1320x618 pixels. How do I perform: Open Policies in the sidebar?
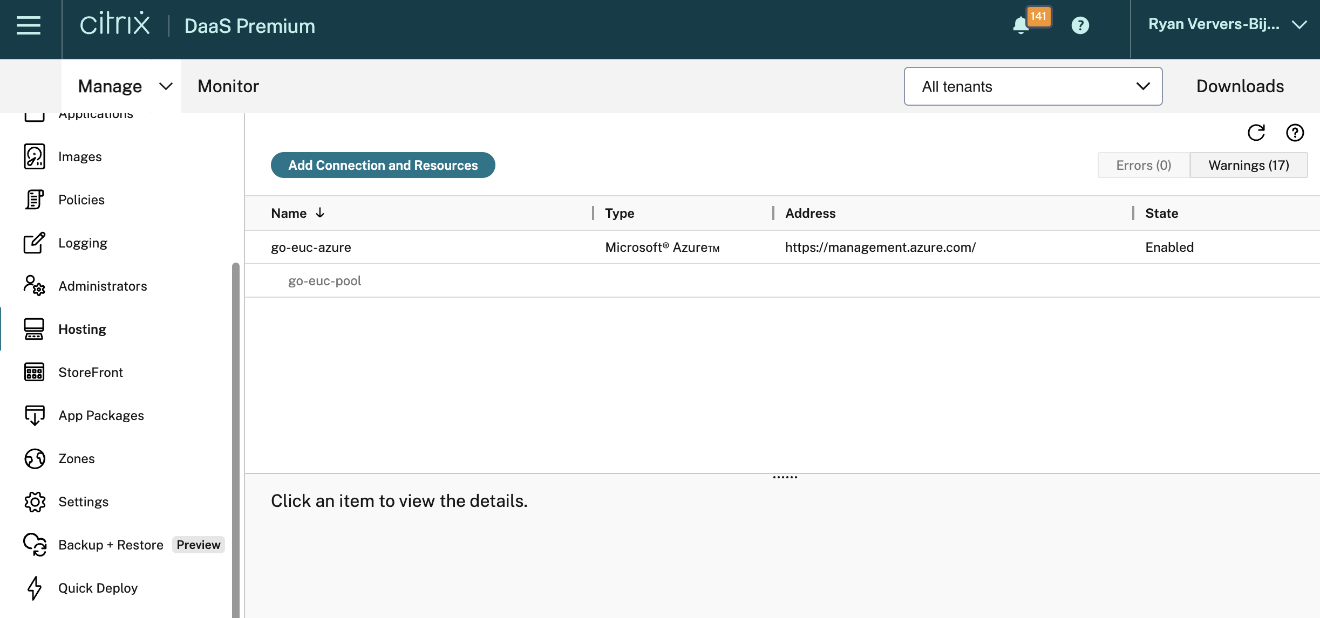tap(81, 200)
